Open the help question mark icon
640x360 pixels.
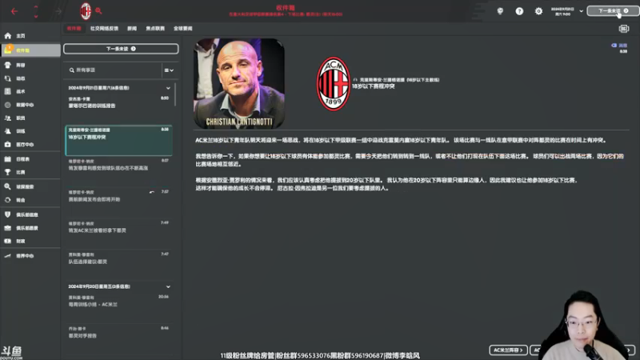click(519, 11)
